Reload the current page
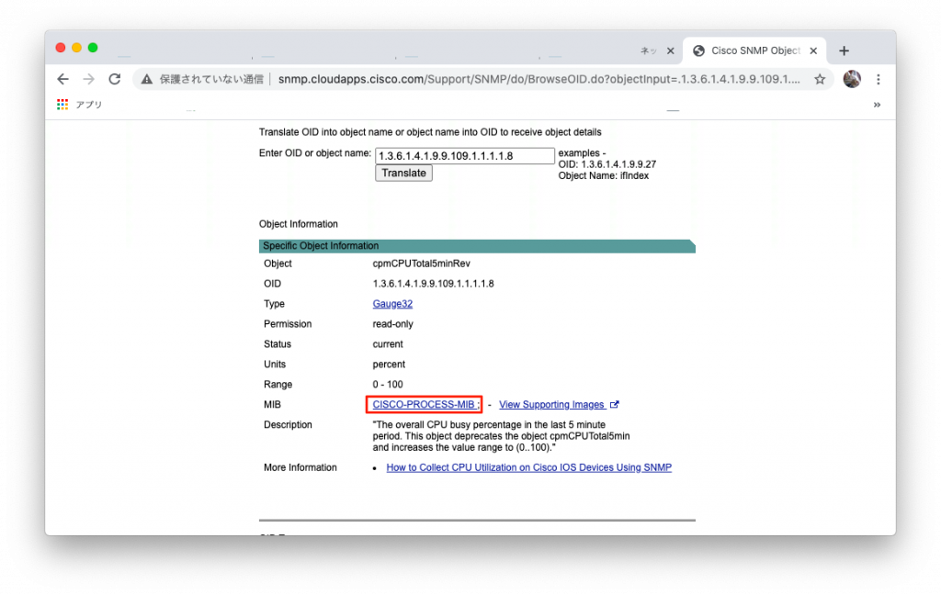Screen dimensions: 941x595 tap(114, 80)
